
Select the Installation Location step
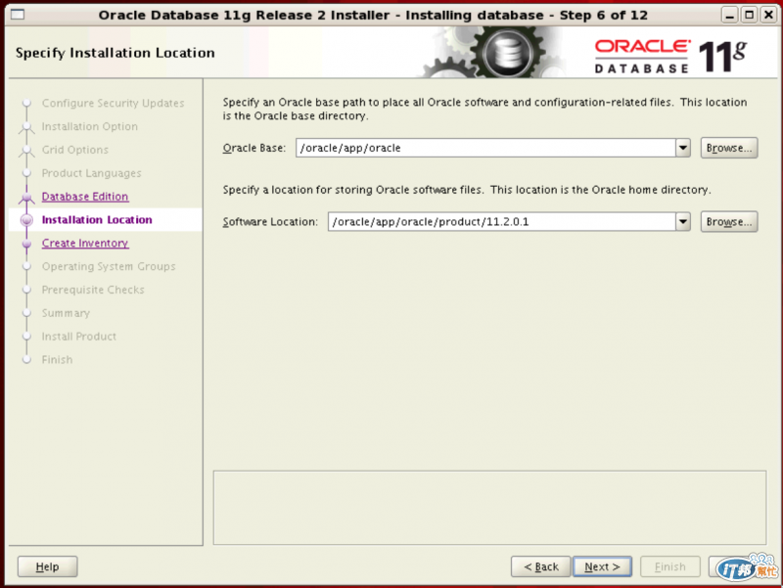pos(97,219)
